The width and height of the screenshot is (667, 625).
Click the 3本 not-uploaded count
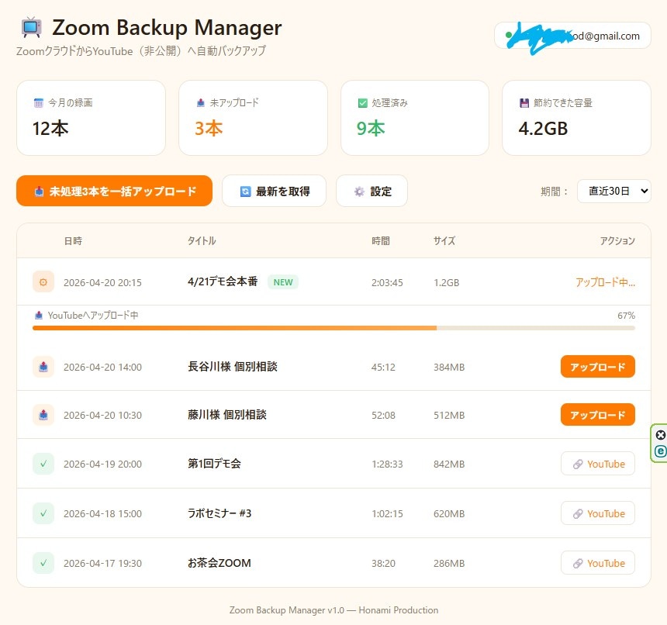[209, 129]
